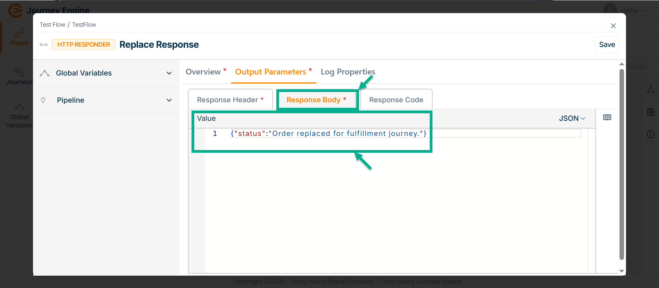Switch to the Overview tab

[203, 72]
